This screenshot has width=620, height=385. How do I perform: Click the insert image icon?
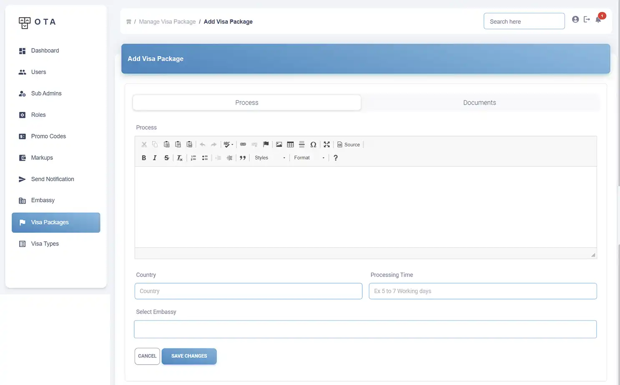click(x=279, y=144)
